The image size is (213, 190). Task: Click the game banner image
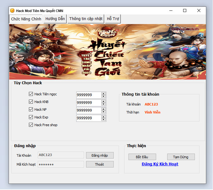pos(108,52)
